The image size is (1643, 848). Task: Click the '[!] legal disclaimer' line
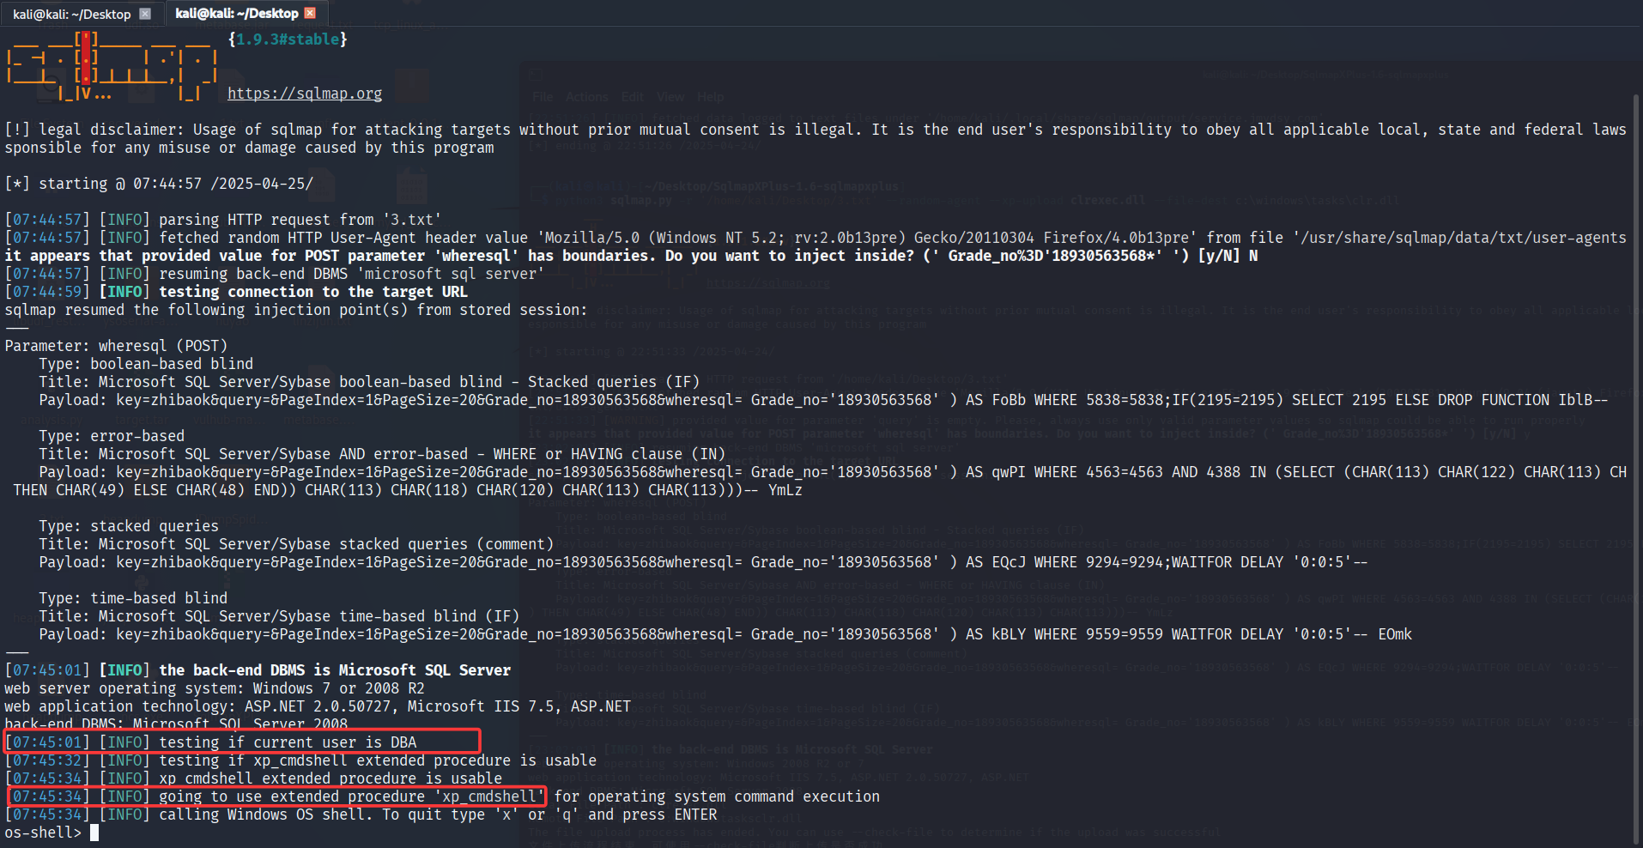click(815, 130)
